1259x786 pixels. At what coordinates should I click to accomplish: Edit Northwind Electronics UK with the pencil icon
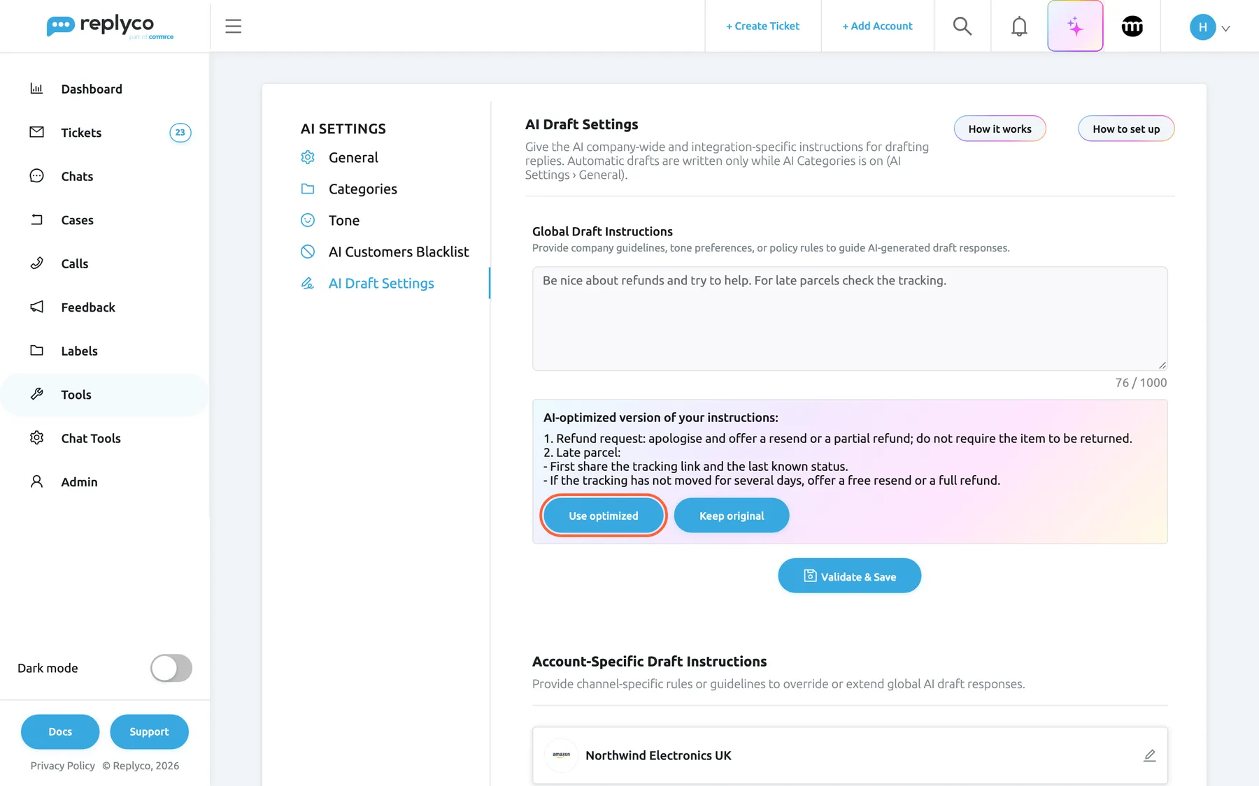[1149, 755]
